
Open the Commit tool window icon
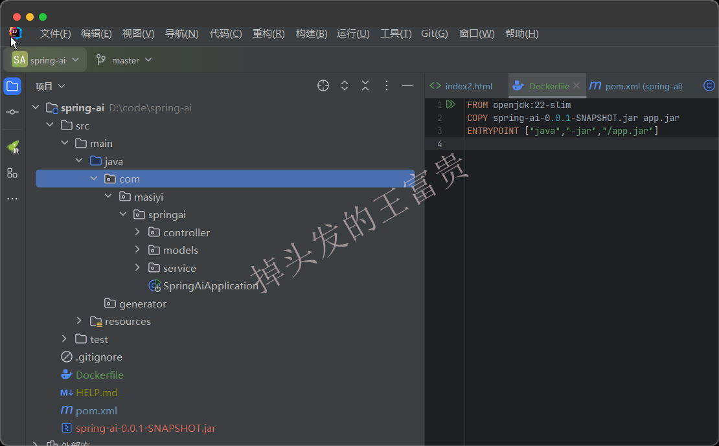click(12, 112)
